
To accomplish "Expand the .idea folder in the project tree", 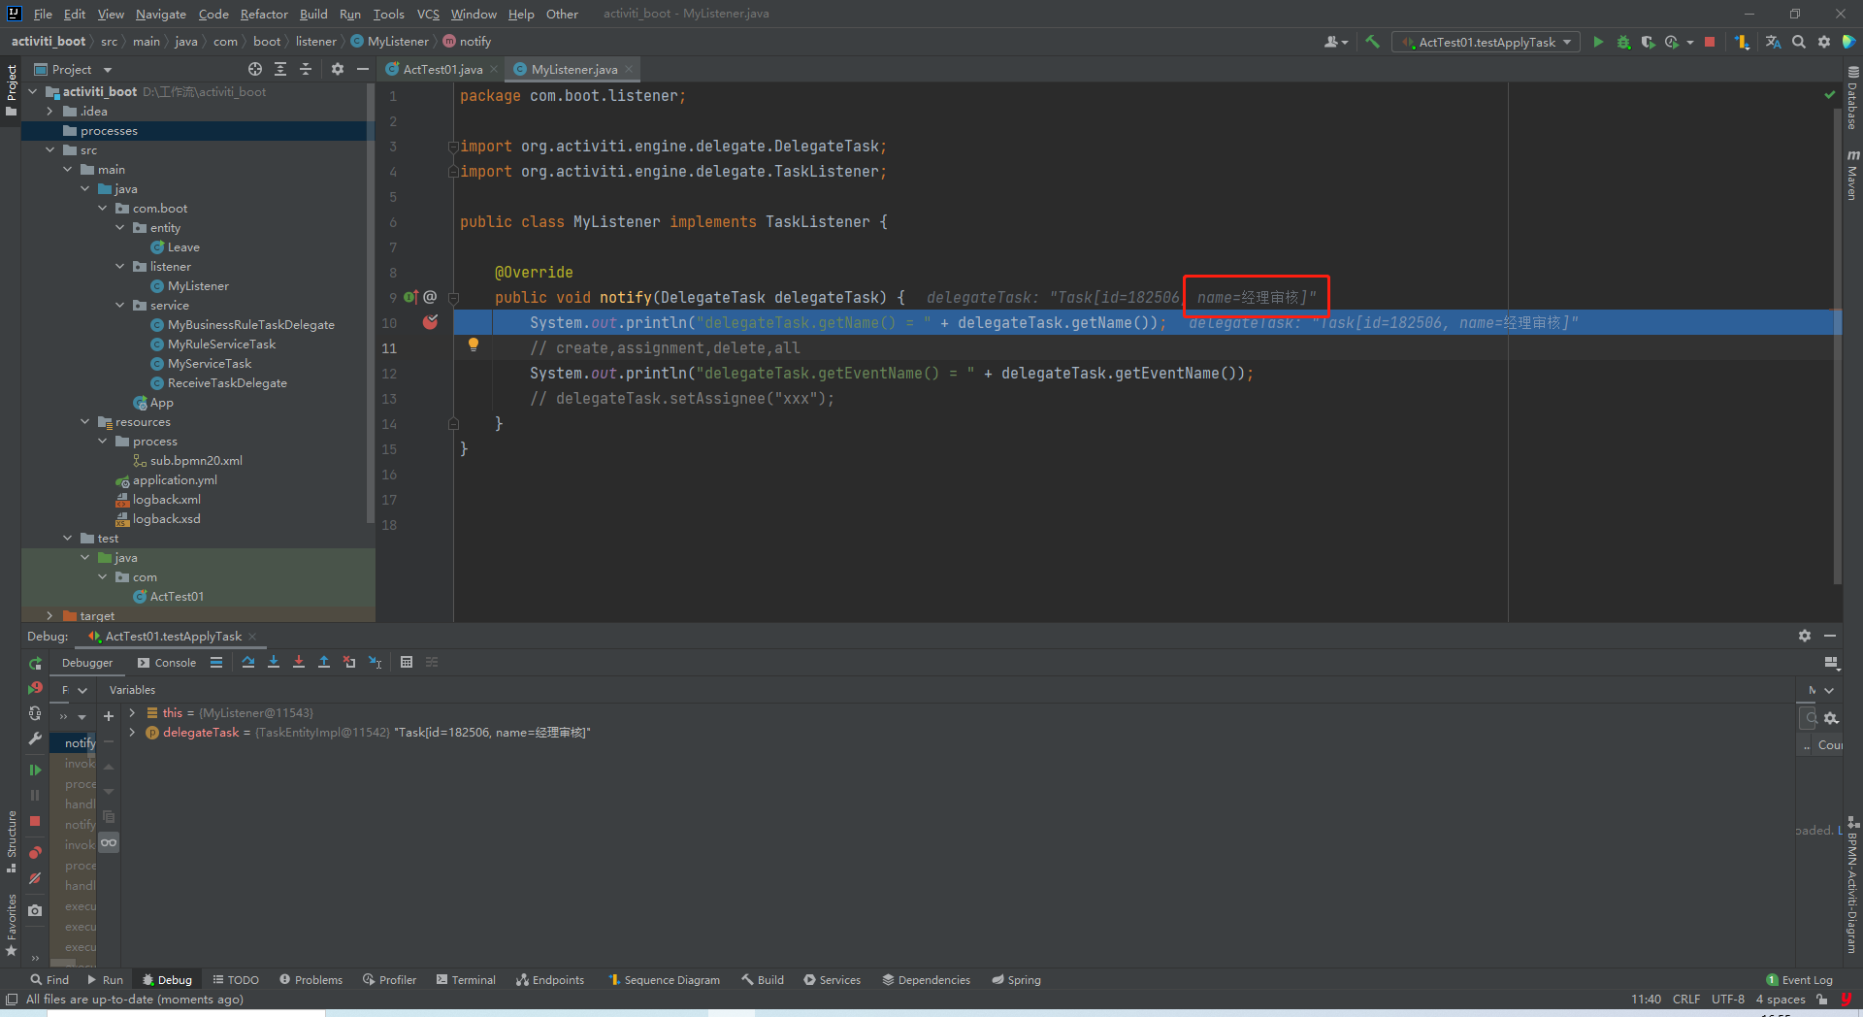I will [x=50, y=112].
